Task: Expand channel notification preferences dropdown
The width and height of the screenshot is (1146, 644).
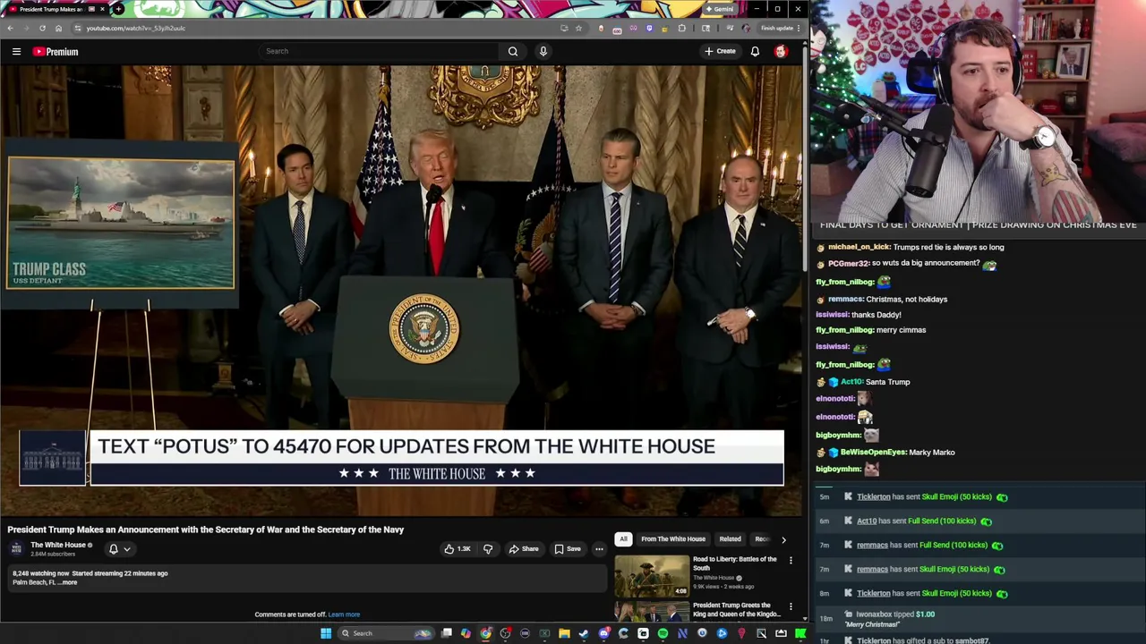Action: click(127, 549)
